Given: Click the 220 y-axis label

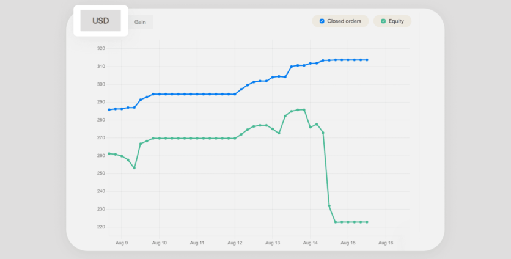Looking at the screenshot, I should tap(101, 227).
